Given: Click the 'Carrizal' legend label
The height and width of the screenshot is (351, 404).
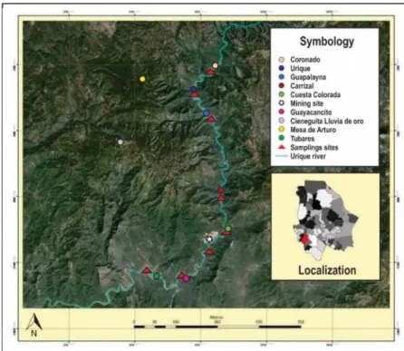Looking at the screenshot, I should pyautogui.click(x=302, y=86).
